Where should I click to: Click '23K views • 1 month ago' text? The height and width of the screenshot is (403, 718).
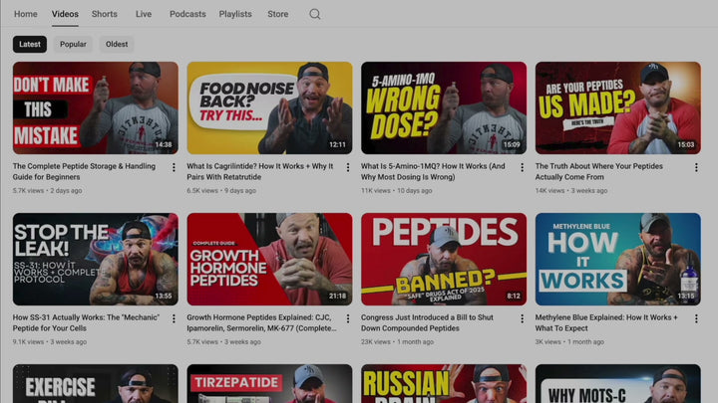click(397, 341)
